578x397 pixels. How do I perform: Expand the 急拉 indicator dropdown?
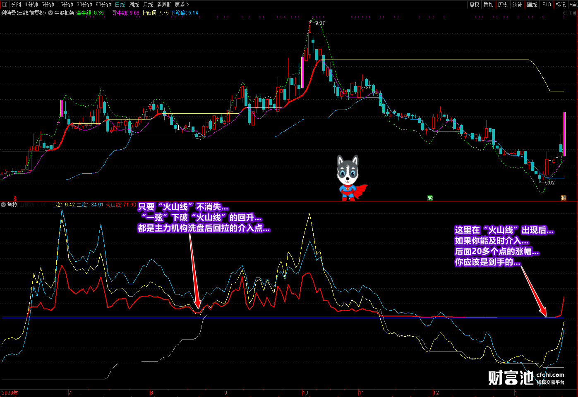click(x=3, y=205)
